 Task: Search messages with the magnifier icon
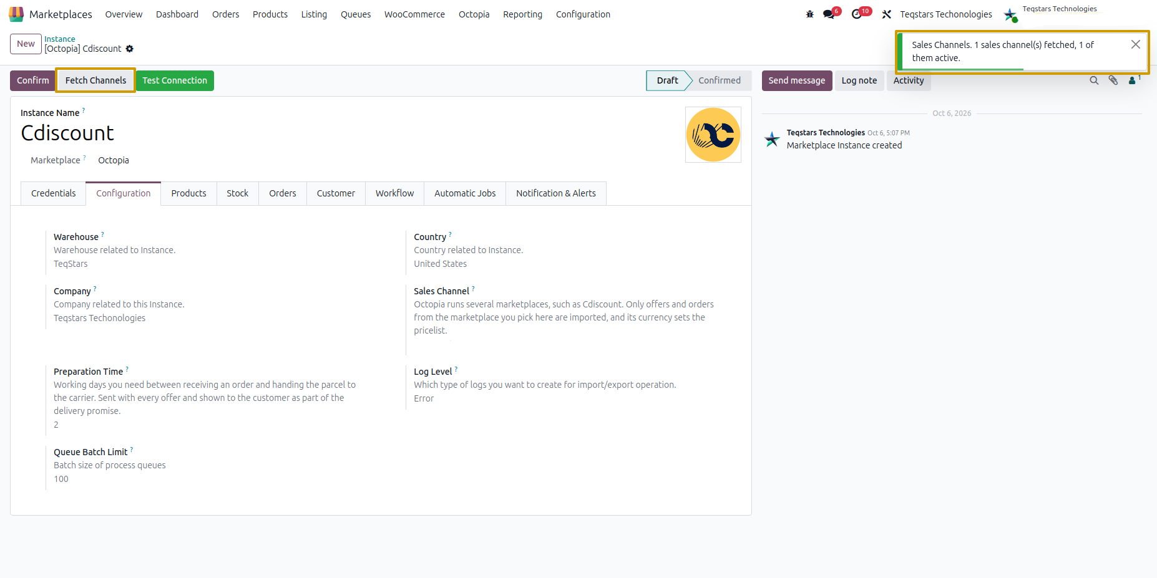click(1094, 80)
